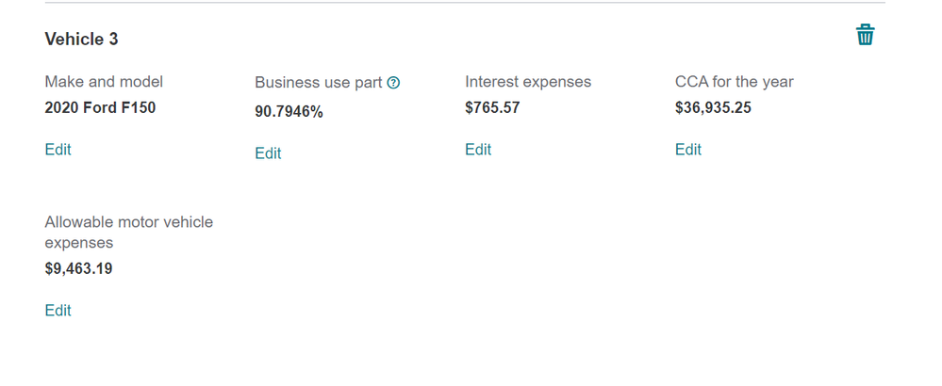Click the $36,935.25 CCA amount
This screenshot has width=942, height=386.
pos(713,108)
